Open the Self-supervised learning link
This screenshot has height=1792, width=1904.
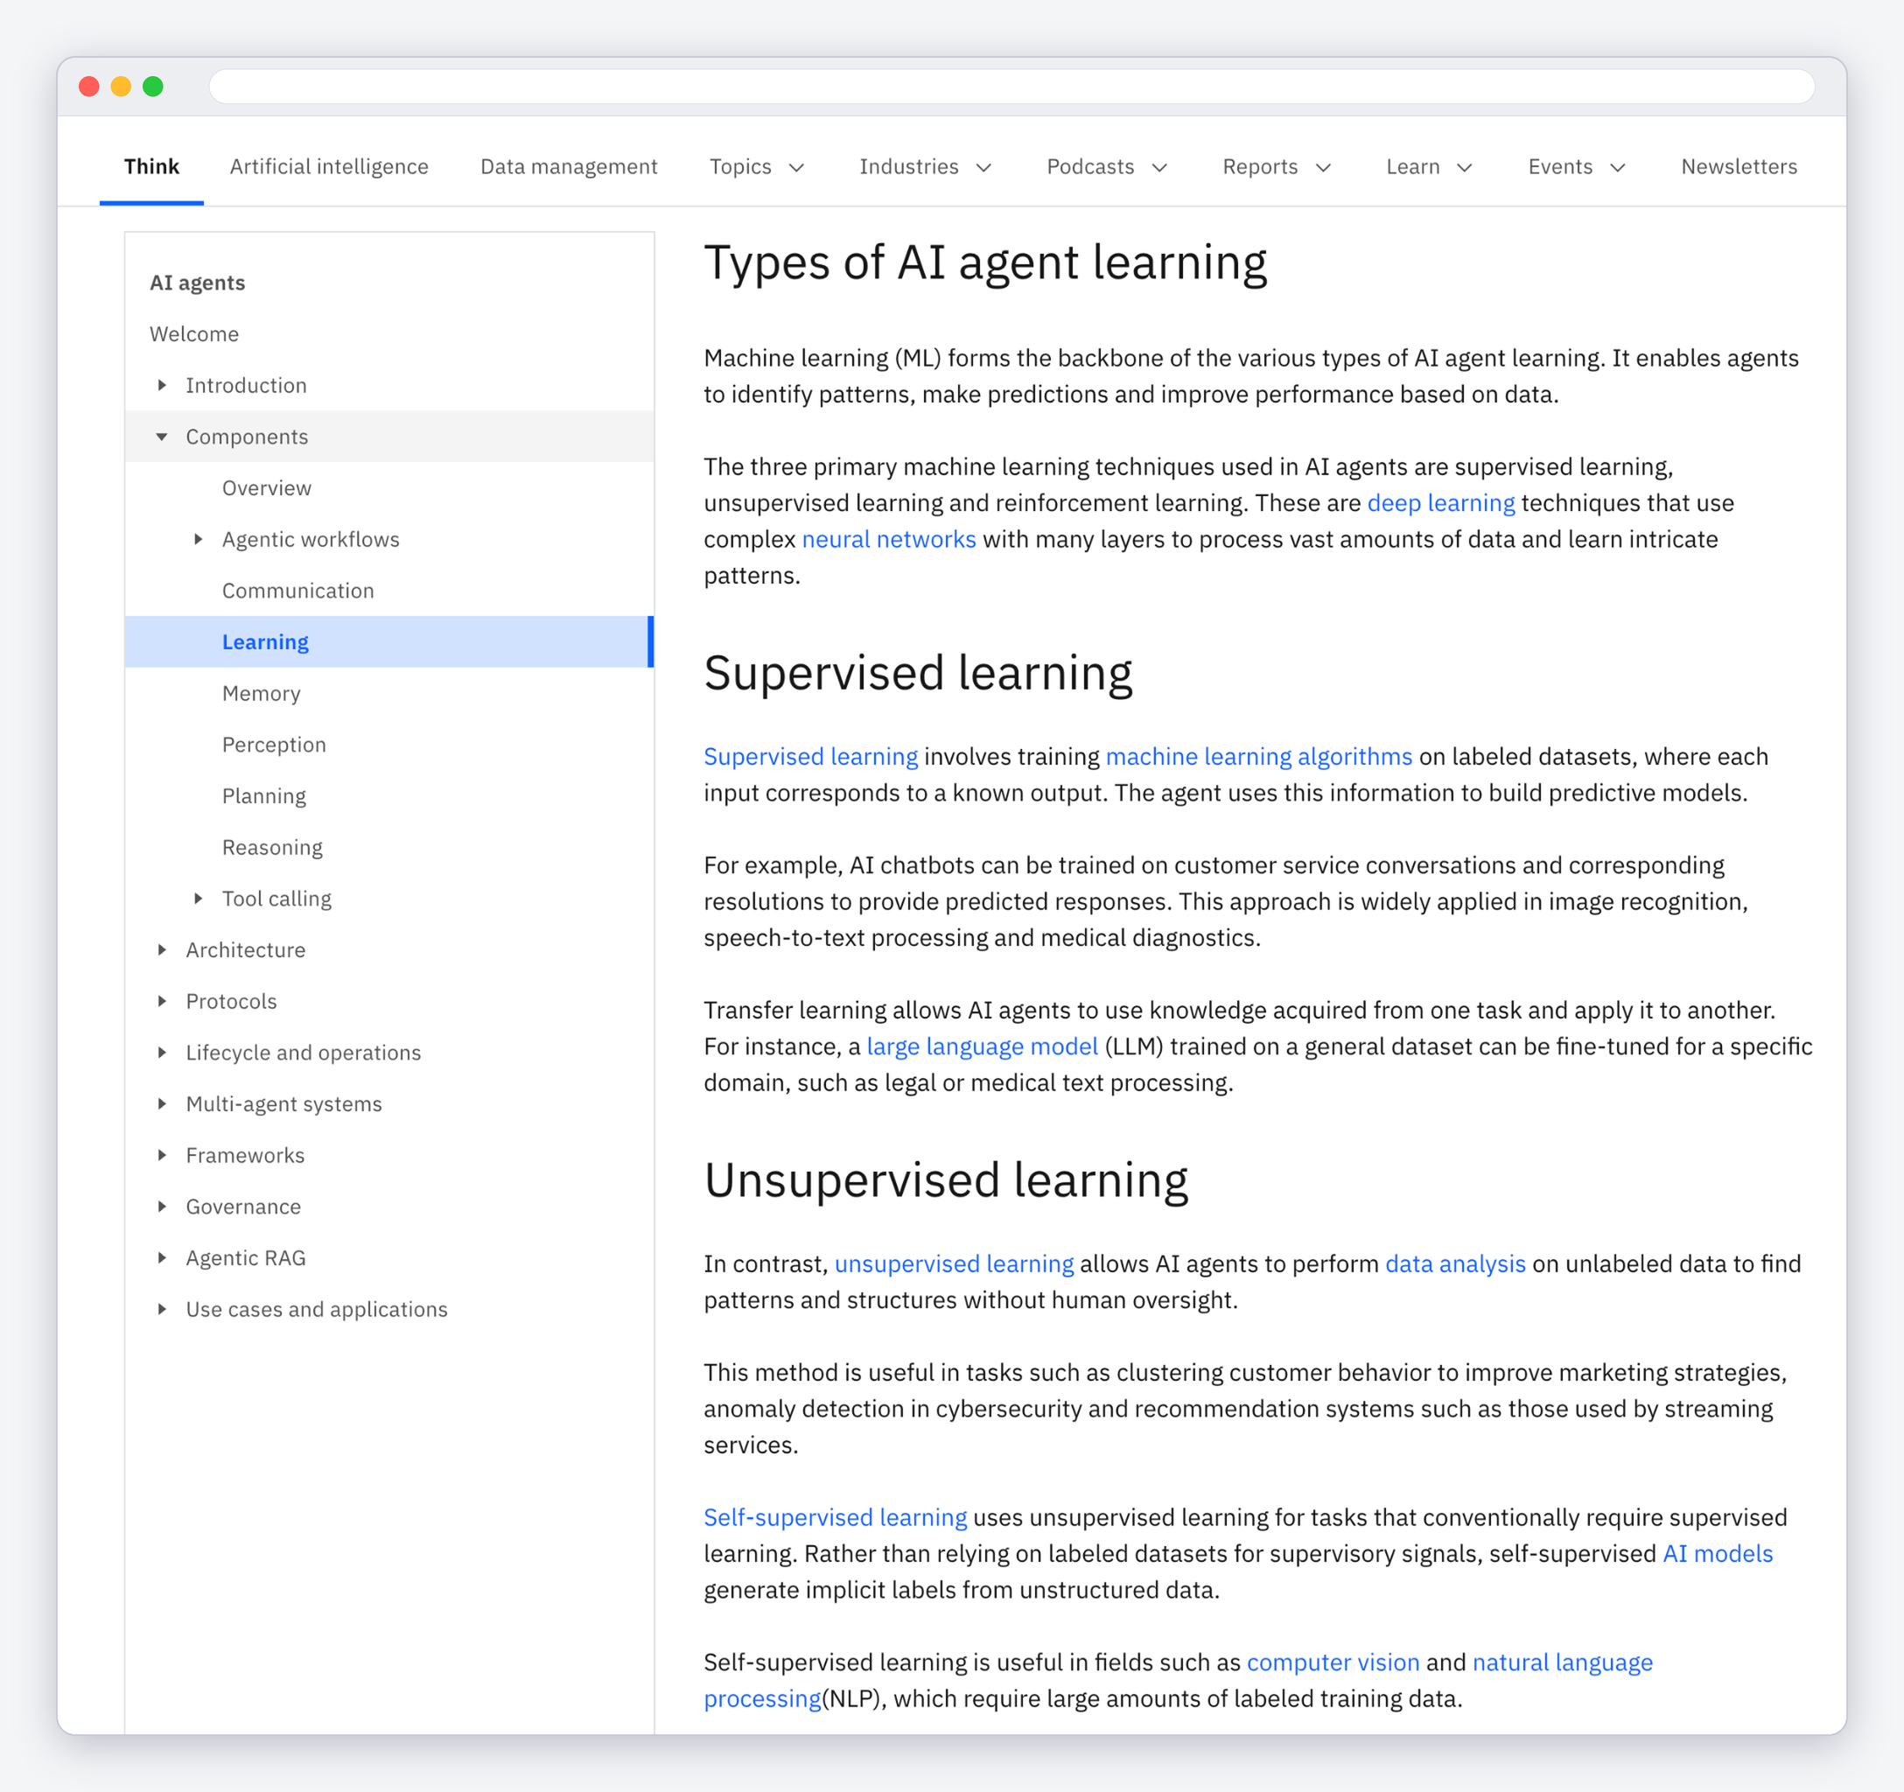pyautogui.click(x=835, y=1517)
